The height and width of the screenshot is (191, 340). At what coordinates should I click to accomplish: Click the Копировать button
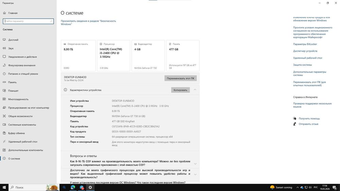point(181,90)
